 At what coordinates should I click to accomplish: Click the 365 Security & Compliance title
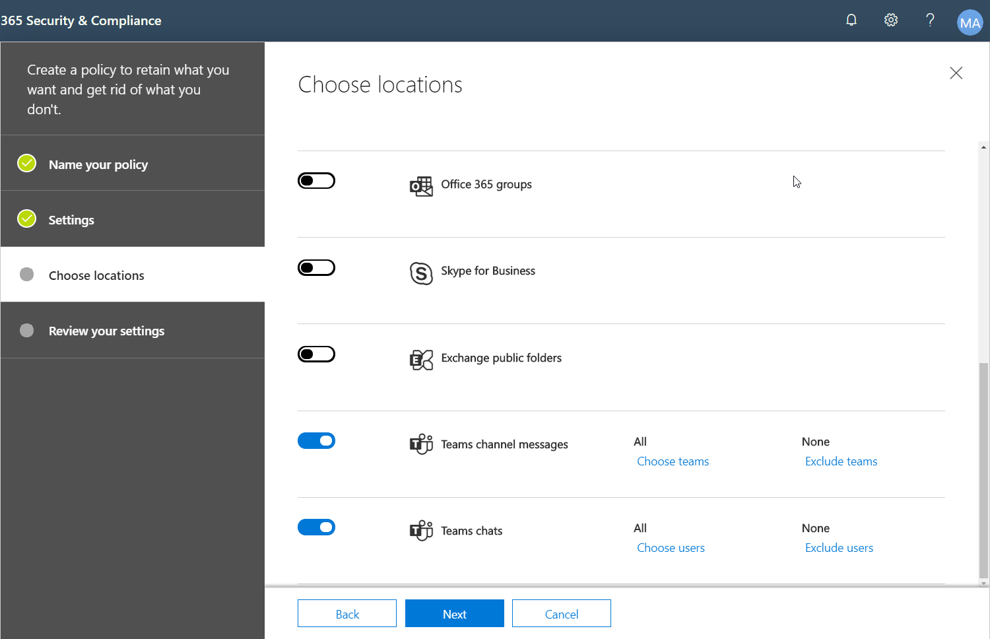point(81,20)
